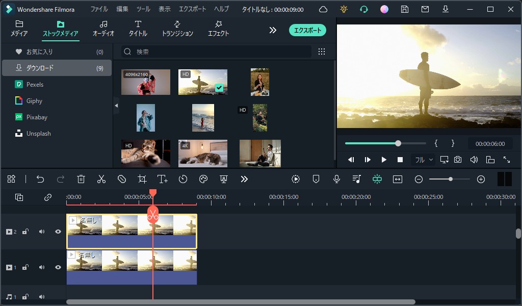This screenshot has height=306, width=522.
Task: Open the フル preview quality dropdown
Action: pyautogui.click(x=424, y=160)
